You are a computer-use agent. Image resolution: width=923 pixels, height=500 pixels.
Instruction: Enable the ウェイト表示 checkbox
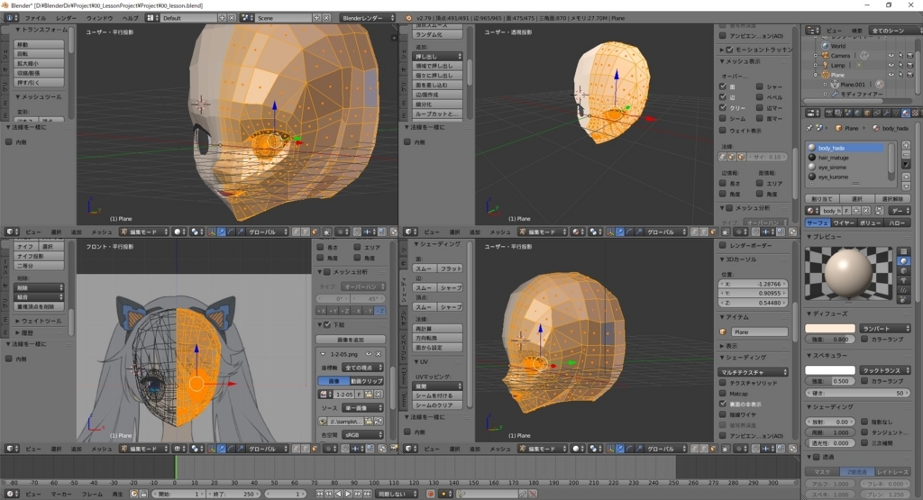(x=723, y=130)
